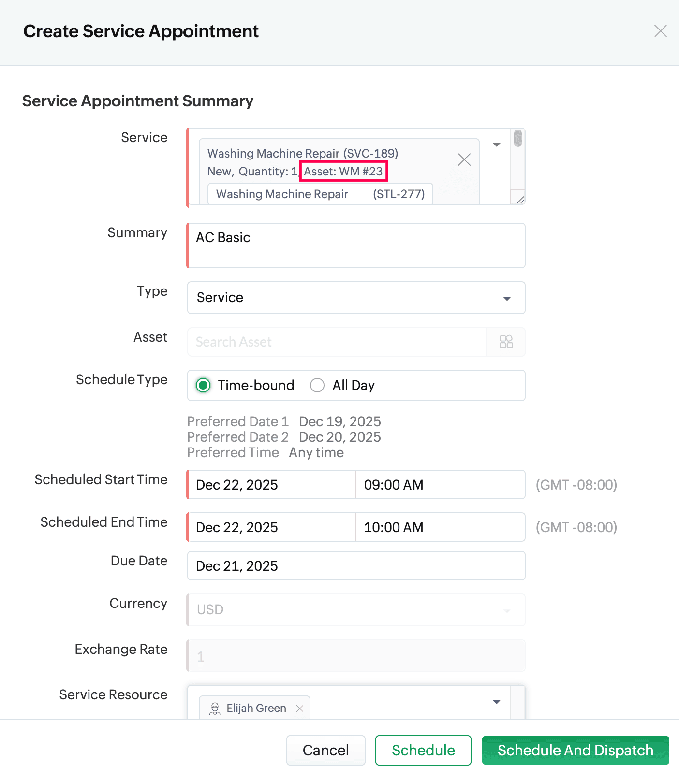Viewport: 679px width, 781px height.
Task: Click the Schedule button
Action: [x=423, y=750]
